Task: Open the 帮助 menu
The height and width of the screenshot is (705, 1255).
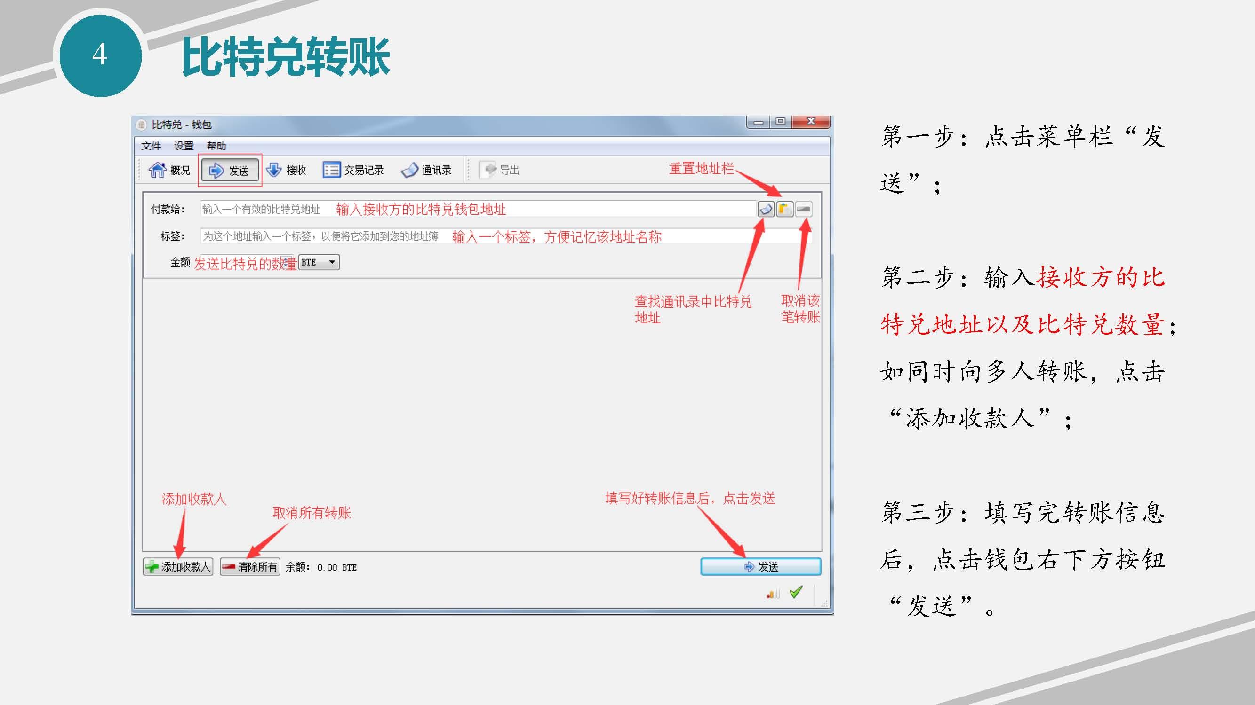Action: [216, 146]
